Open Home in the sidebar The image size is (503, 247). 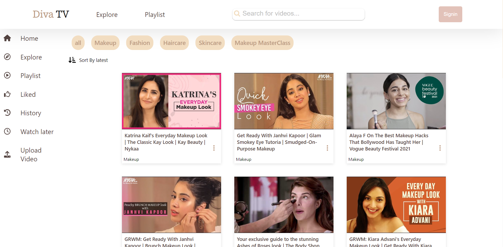click(x=29, y=39)
